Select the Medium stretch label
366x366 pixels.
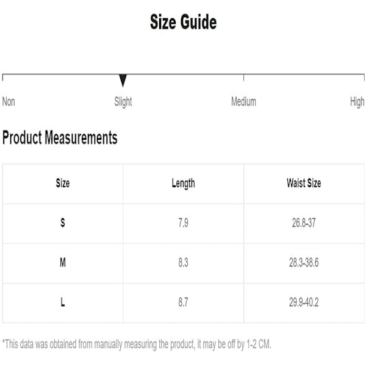coord(243,102)
